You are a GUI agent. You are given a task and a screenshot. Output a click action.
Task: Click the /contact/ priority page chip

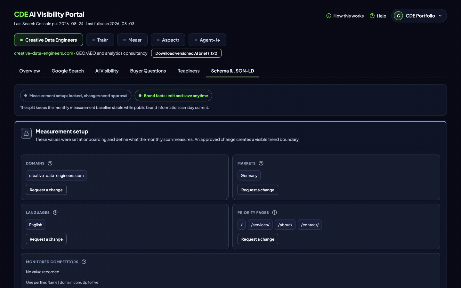pos(310,225)
